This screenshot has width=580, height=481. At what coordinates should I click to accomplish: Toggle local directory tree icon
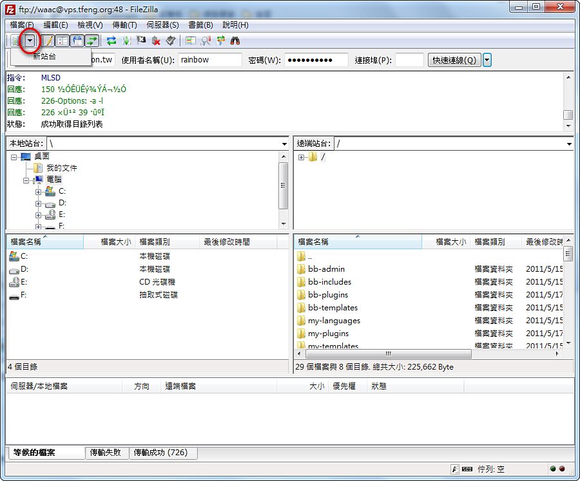point(63,41)
